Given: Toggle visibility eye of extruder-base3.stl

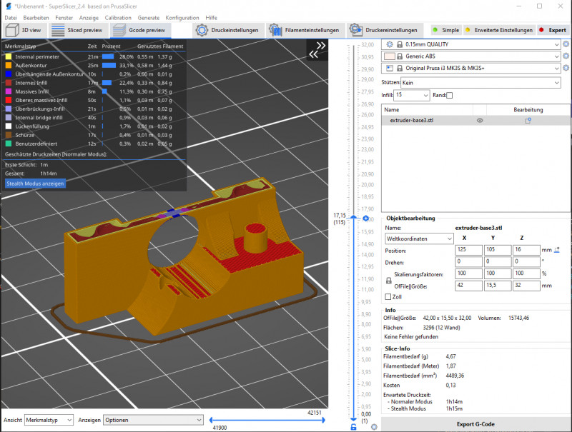Looking at the screenshot, I should pos(480,121).
